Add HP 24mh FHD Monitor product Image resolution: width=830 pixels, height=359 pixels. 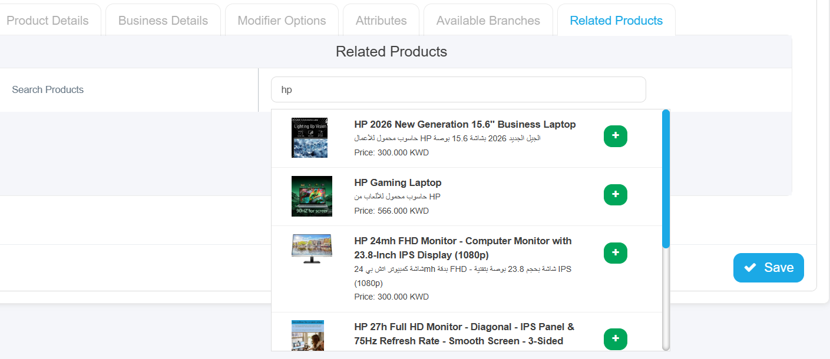point(616,252)
